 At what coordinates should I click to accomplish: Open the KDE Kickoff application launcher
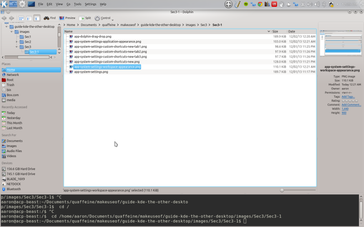point(4,4)
